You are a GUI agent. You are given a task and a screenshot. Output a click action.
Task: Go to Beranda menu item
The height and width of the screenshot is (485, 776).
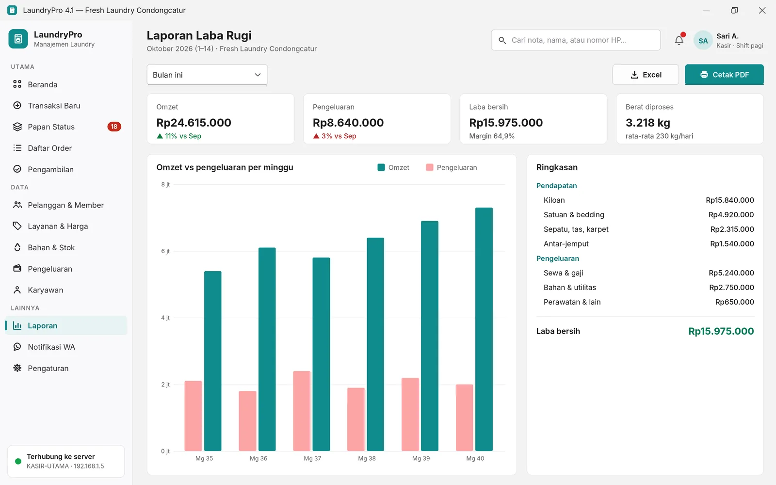pyautogui.click(x=66, y=84)
